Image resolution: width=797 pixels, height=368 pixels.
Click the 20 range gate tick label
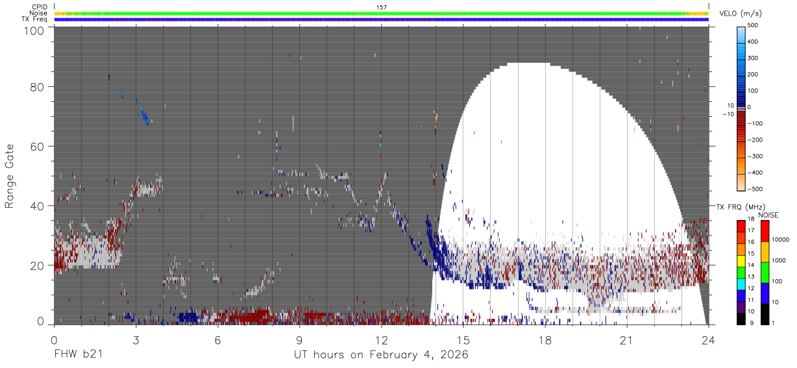[37, 265]
